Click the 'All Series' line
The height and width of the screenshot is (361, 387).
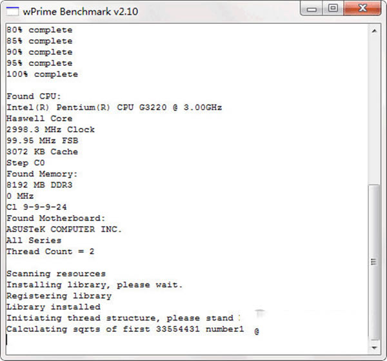(34, 240)
